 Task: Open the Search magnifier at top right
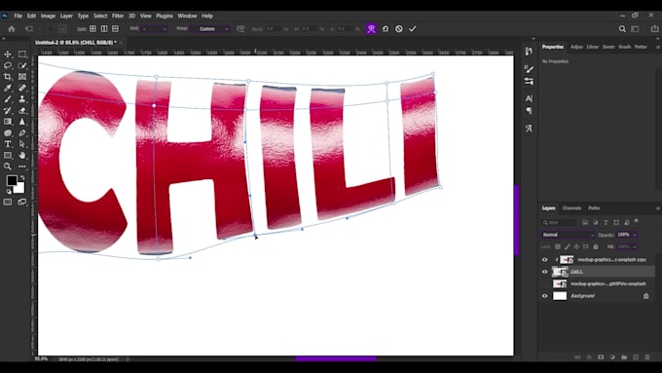(x=622, y=28)
